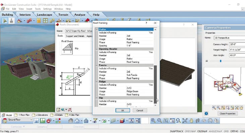
Task: Toggle GRID in the status bar
Action: click(x=226, y=131)
